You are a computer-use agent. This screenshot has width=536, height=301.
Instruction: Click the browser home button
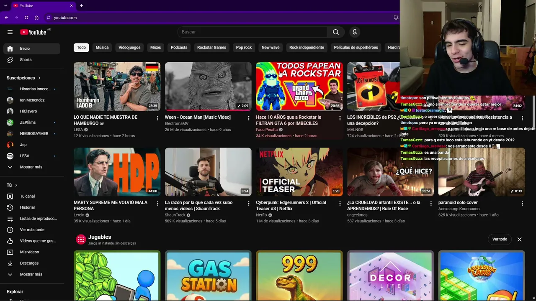(x=36, y=18)
